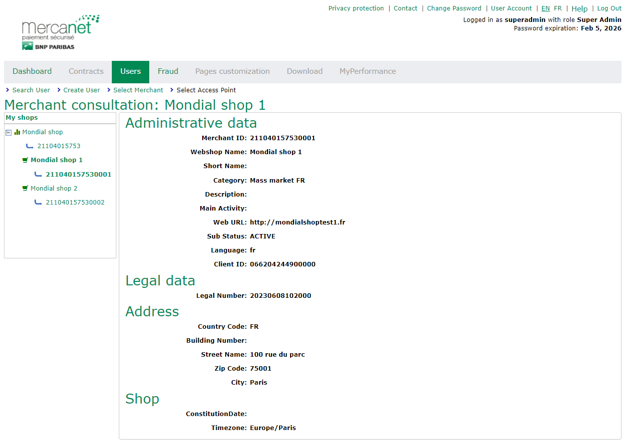Click the blue arrow icon beside 21104015753
Image resolution: width=625 pixels, height=442 pixels.
30,146
